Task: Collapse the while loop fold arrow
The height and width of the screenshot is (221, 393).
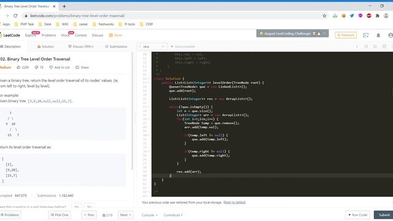Action: pos(148,107)
